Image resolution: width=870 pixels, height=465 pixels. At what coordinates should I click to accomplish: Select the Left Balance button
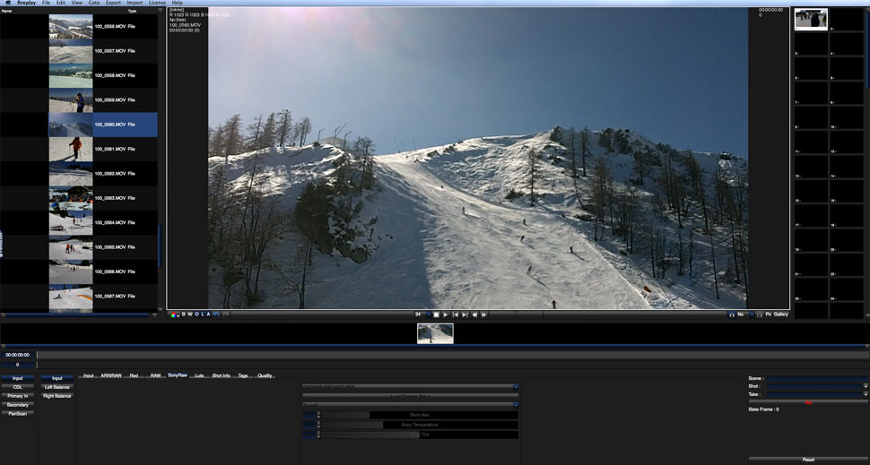click(x=57, y=387)
